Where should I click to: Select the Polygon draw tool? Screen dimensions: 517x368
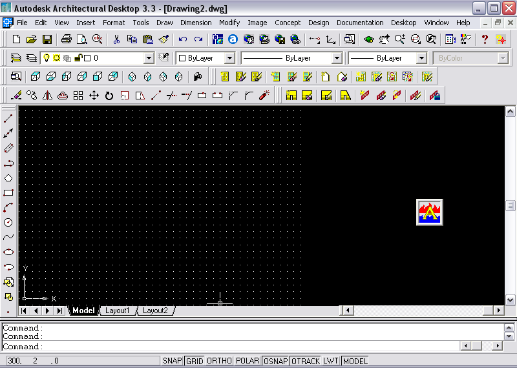point(8,178)
